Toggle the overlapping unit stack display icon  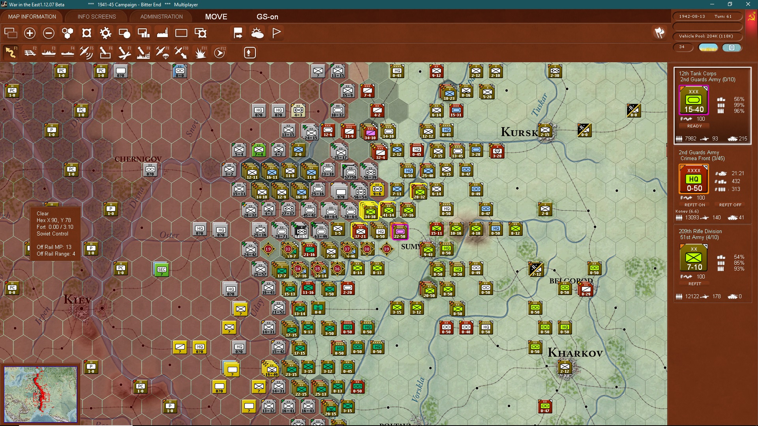pyautogui.click(x=11, y=33)
